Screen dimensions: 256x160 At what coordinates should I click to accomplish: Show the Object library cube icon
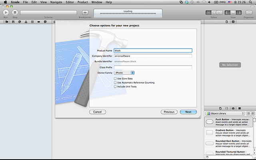coord(233,108)
